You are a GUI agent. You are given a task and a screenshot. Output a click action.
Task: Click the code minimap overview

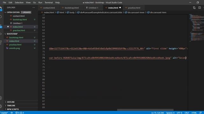tap(197, 28)
